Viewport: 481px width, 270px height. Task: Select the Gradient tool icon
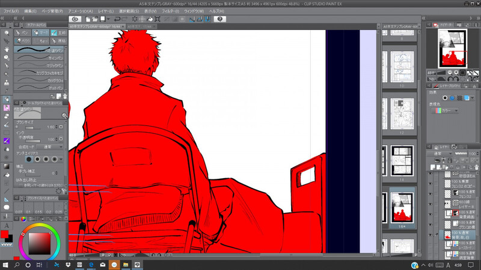pyautogui.click(x=7, y=166)
